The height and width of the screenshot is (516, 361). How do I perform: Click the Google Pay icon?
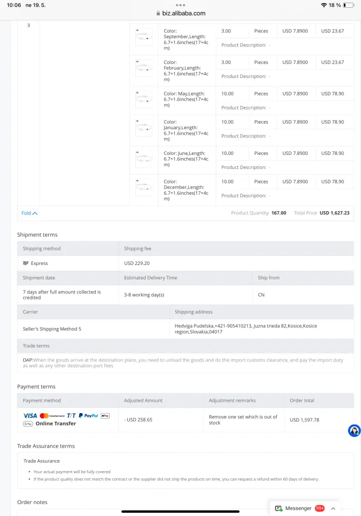click(28, 424)
